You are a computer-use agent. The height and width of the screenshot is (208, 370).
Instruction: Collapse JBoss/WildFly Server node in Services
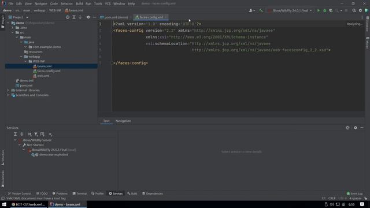point(16,140)
